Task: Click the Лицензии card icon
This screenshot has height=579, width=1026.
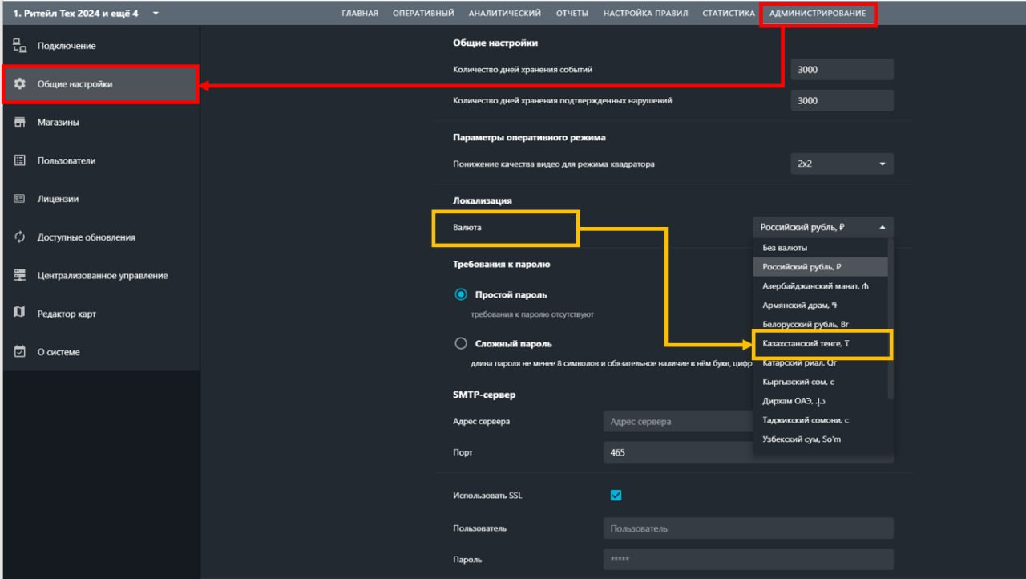Action: pyautogui.click(x=20, y=199)
